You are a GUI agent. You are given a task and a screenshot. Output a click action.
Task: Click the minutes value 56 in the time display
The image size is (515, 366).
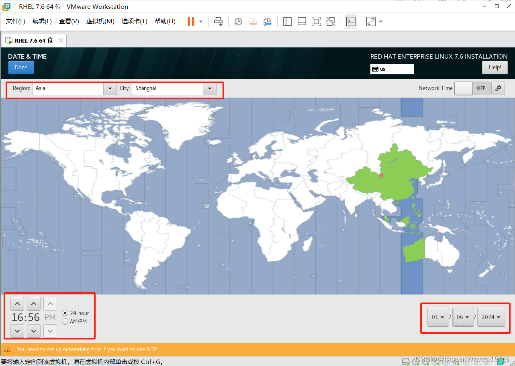34,317
